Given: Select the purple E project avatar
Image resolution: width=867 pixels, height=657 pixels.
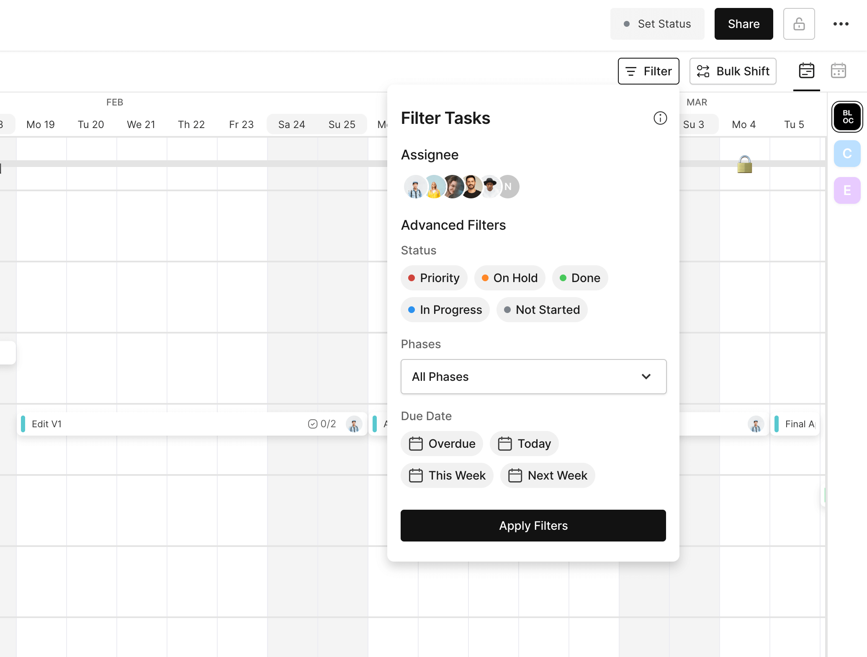Looking at the screenshot, I should [x=847, y=190].
